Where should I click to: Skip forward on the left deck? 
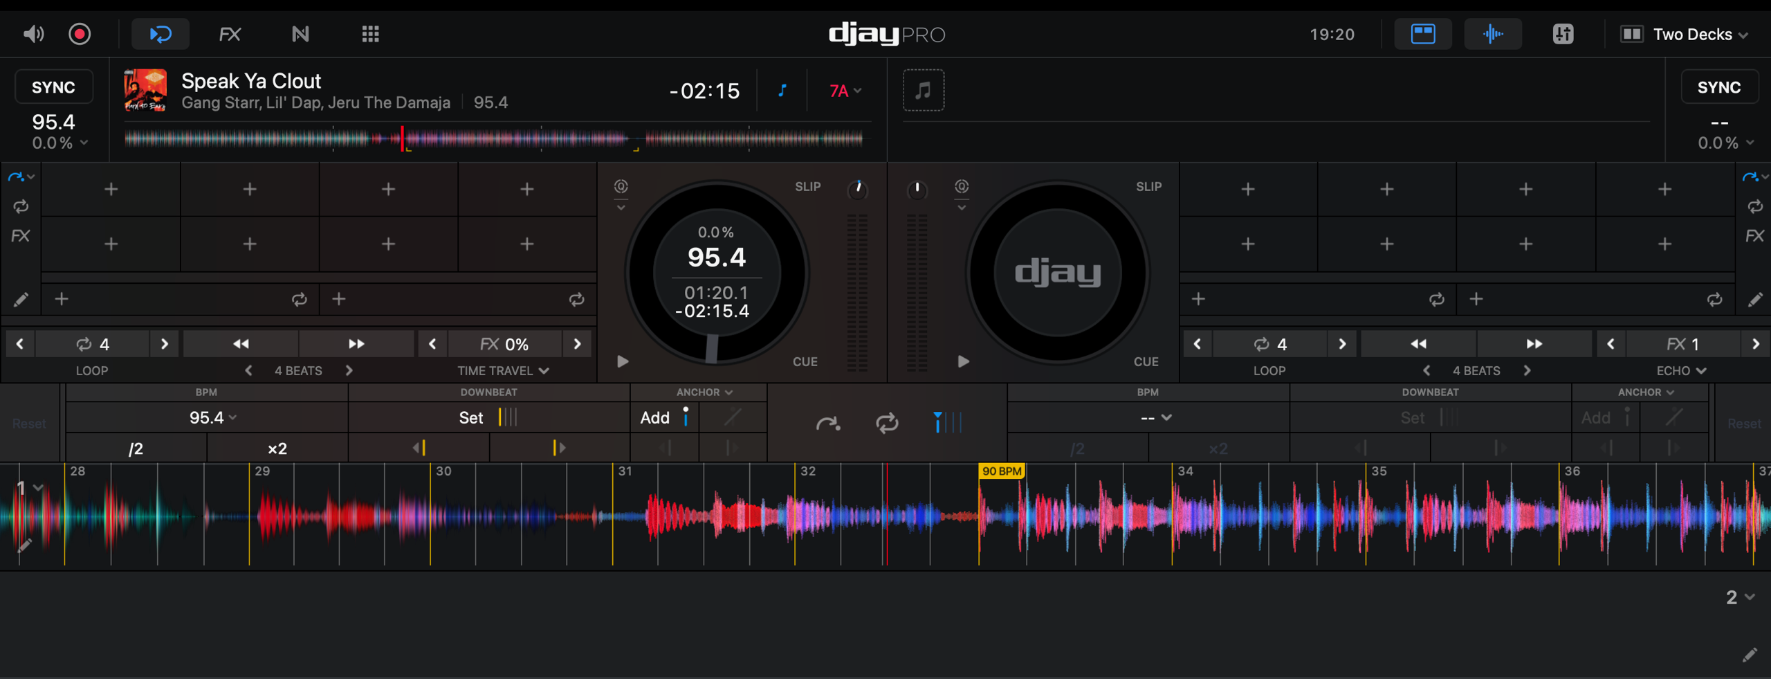pyautogui.click(x=356, y=344)
